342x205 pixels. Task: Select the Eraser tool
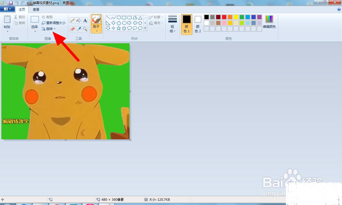pyautogui.click(x=72, y=29)
